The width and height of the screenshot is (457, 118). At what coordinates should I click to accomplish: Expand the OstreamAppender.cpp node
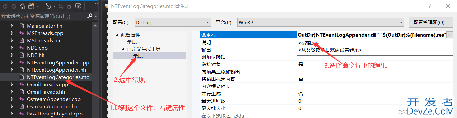12,99
